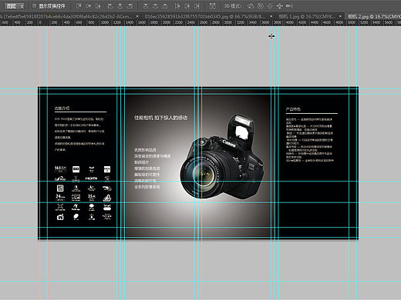Switch to the 7e6edf5e… document tab
This screenshot has width=401, height=300.
pyautogui.click(x=67, y=16)
